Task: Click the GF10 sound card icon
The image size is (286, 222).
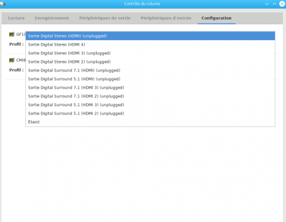Action: tap(12, 35)
